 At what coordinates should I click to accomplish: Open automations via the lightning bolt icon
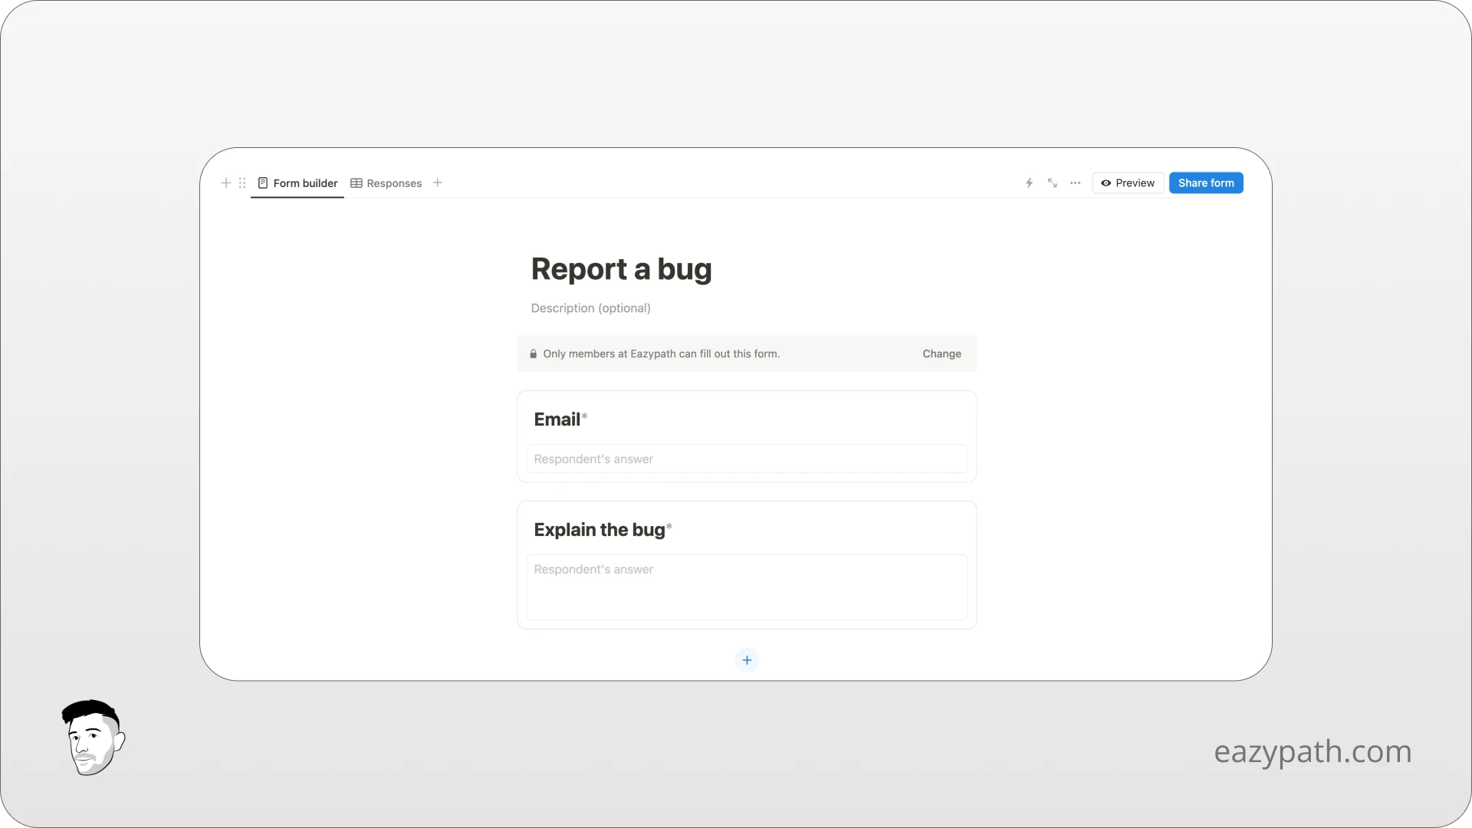[x=1028, y=182]
